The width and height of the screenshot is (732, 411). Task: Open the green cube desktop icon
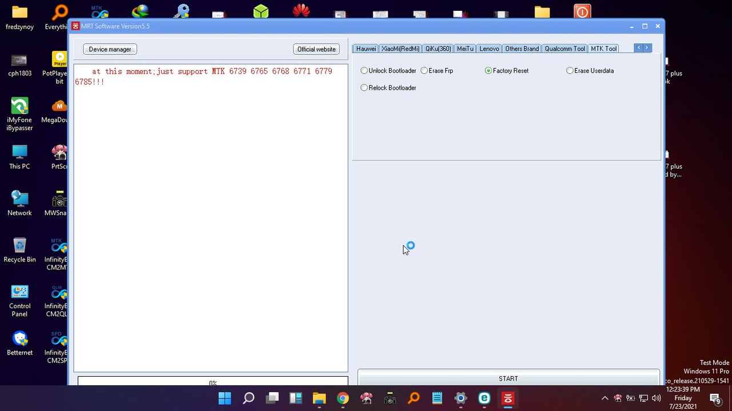(x=261, y=11)
